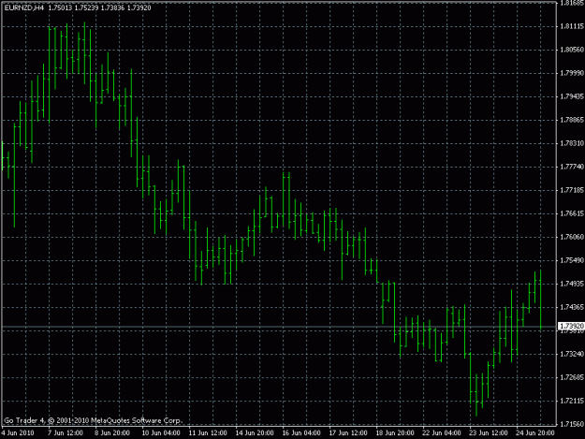
Task: Click the 14 Jun 20:00 time label
Action: coord(255,433)
